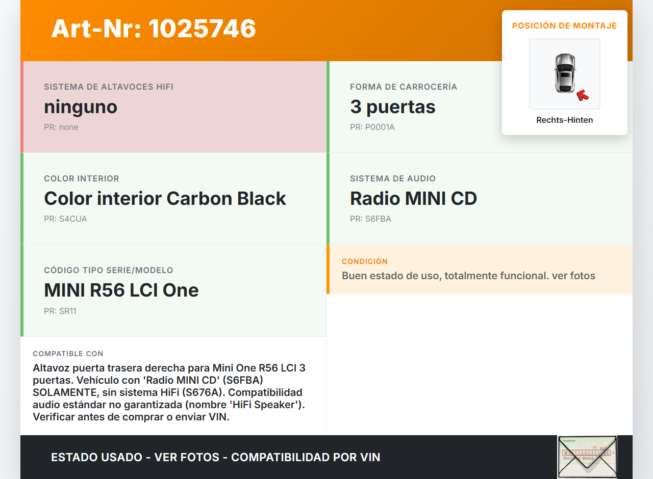This screenshot has height=479, width=653.
Task: Select the CÓDIGO TIPO SERIE/MODELO label
Action: [109, 271]
